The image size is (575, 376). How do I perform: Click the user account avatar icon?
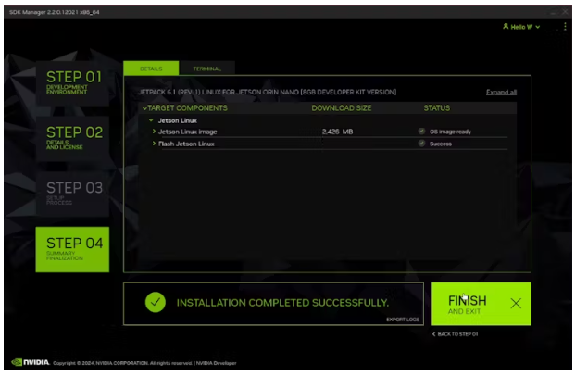tap(506, 27)
